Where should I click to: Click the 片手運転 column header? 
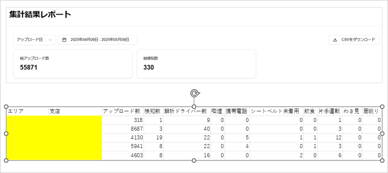tap(329, 111)
